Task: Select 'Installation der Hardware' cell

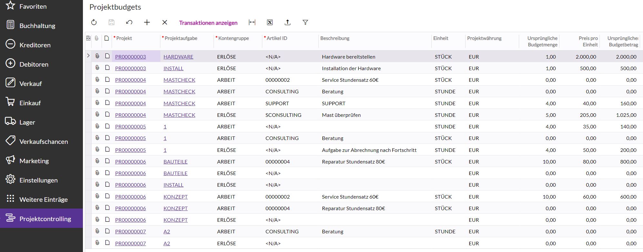Action: (351, 68)
